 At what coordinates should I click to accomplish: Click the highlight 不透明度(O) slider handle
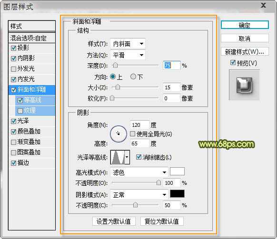pyautogui.click(x=158, y=182)
